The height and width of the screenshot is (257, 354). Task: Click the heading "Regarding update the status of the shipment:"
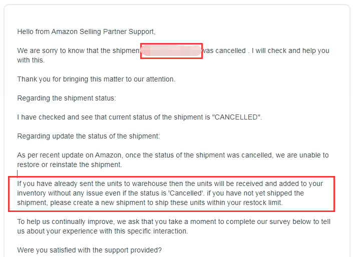89,136
